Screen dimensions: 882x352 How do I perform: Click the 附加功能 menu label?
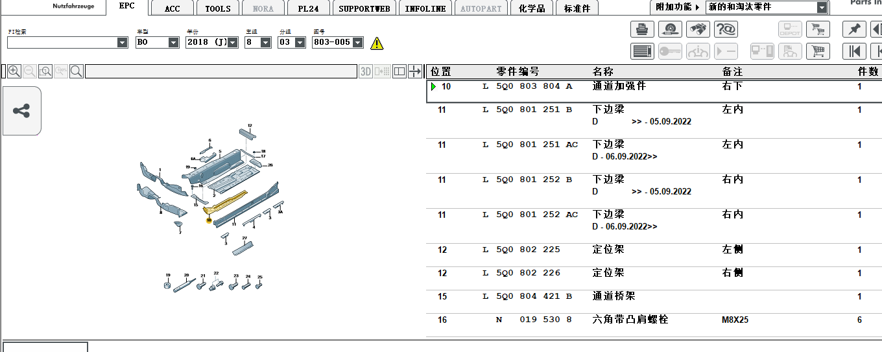[674, 7]
